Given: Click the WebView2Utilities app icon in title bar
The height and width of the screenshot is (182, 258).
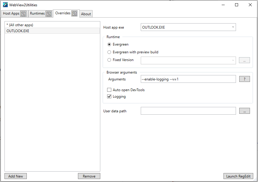Looking at the screenshot, I should [5, 5].
